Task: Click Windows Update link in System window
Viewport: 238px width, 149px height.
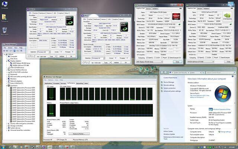Action: coord(169,134)
